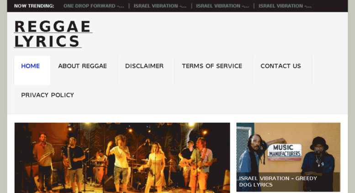This screenshot has width=355, height=193.
Task: Open the middle Israel Vibration trending link
Action: (223, 6)
